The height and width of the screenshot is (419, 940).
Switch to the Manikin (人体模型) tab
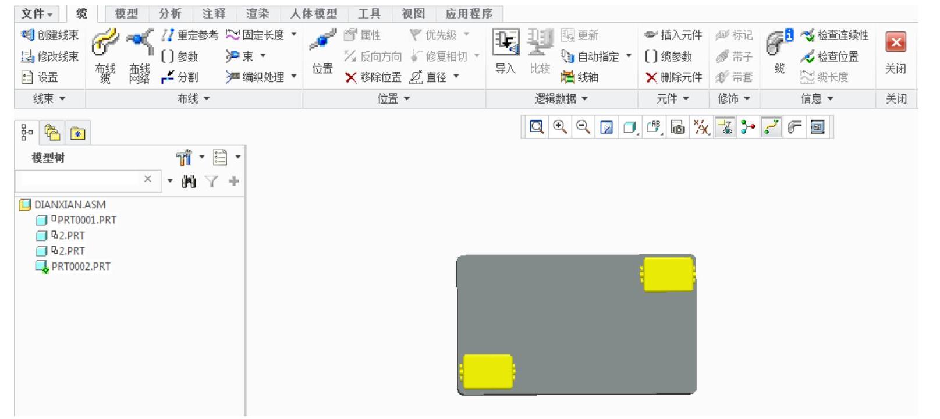tap(314, 13)
